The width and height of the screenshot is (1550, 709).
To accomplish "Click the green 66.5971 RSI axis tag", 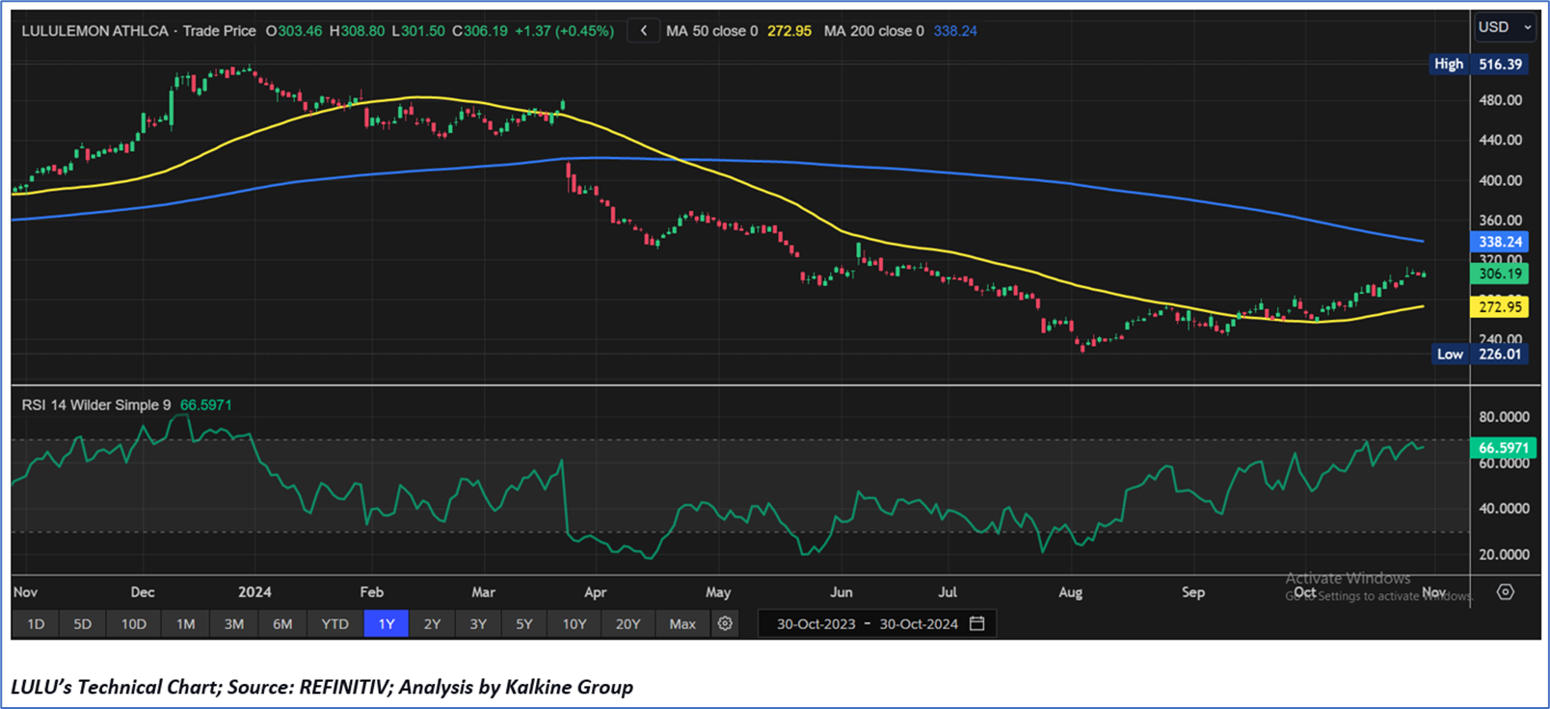I will click(1503, 448).
